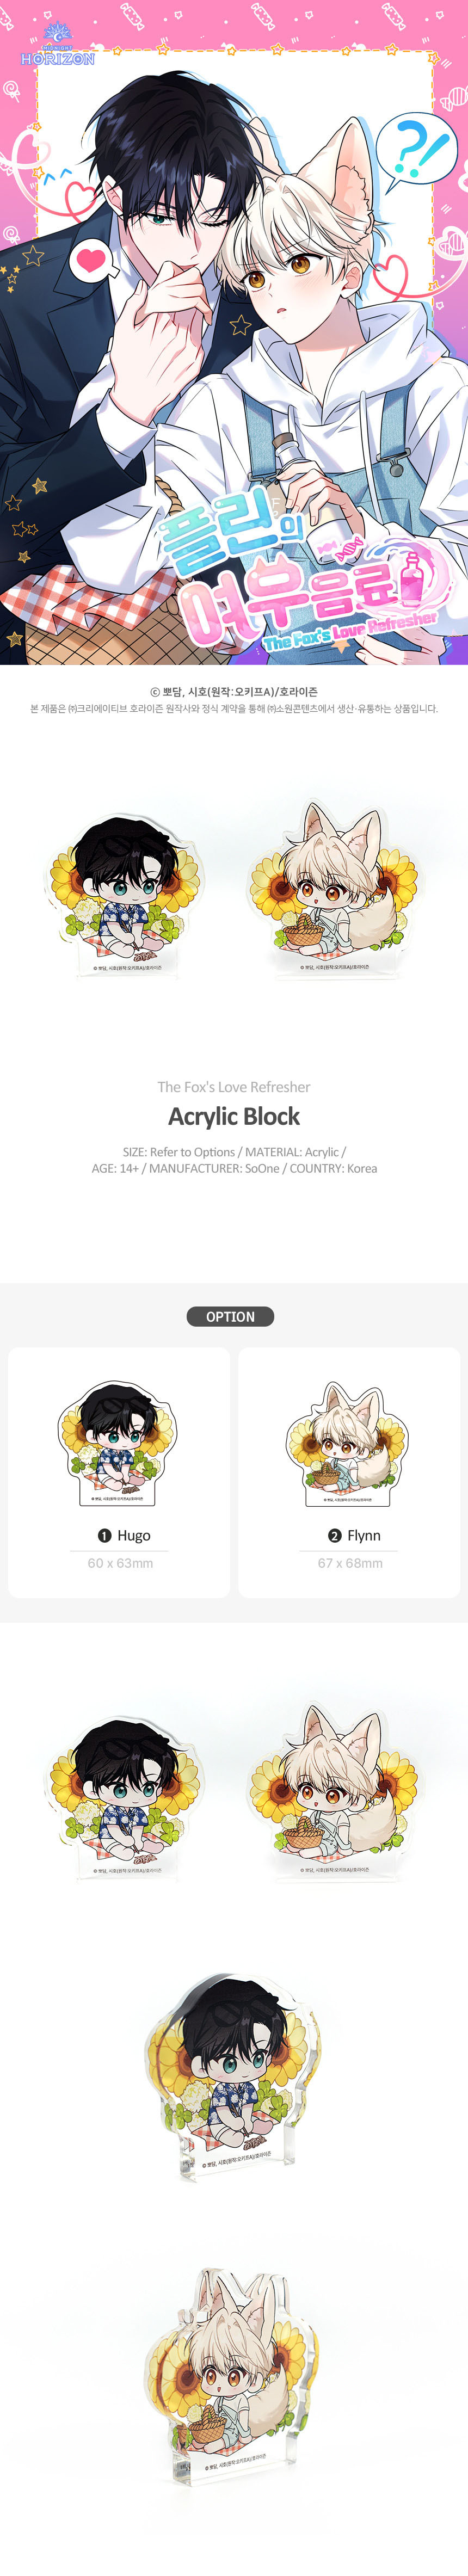Choose the Hugo option label
Screen dimensions: 468x2576
pos(134,1535)
